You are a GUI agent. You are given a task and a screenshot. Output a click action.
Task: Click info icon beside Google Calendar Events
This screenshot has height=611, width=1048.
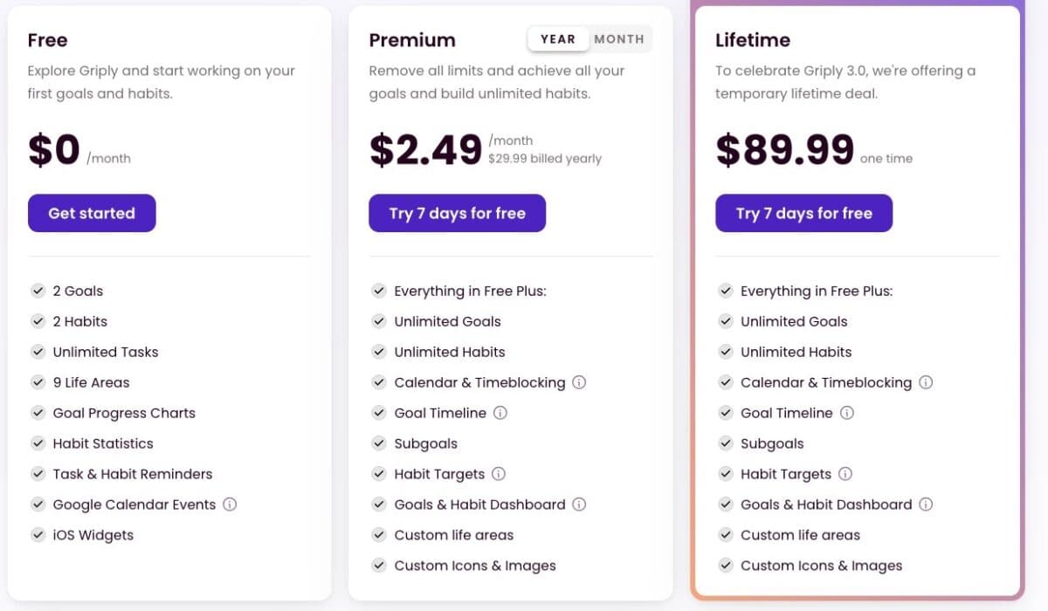pos(230,505)
